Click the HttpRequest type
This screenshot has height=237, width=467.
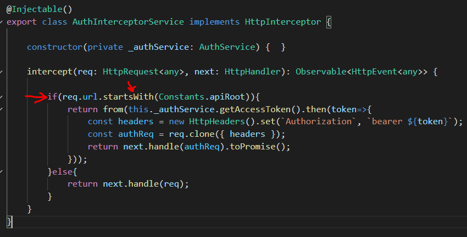(130, 72)
